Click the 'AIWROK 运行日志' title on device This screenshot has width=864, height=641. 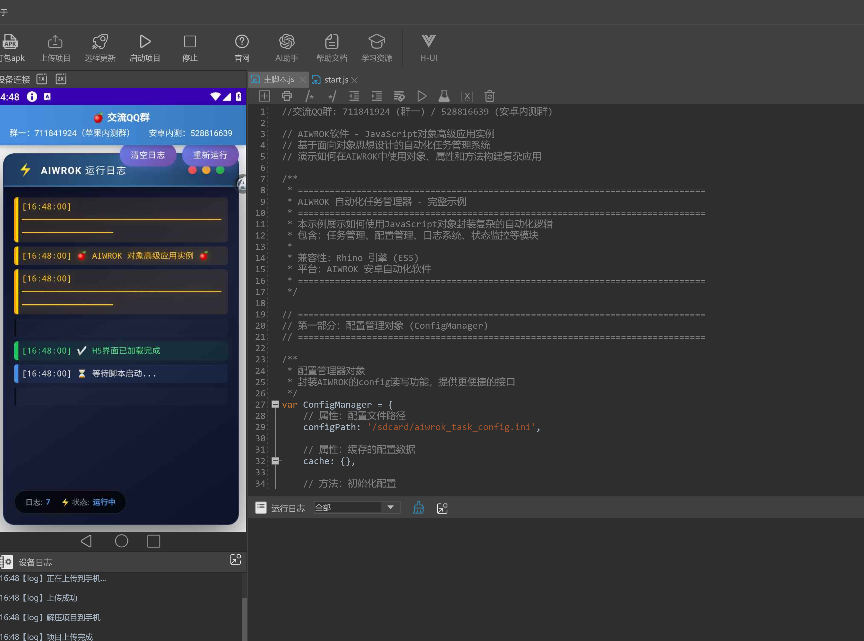point(83,170)
